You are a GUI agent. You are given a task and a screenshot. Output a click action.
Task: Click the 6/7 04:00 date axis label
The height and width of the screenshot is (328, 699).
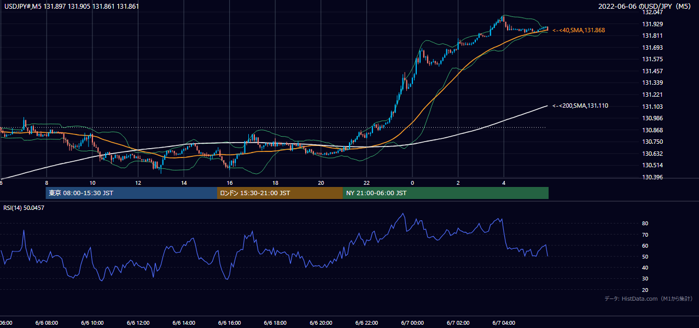pyautogui.click(x=504, y=323)
